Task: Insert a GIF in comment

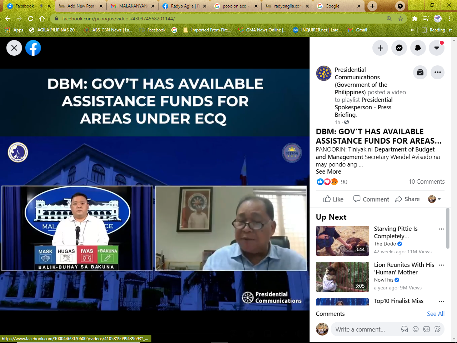Action: click(427, 329)
